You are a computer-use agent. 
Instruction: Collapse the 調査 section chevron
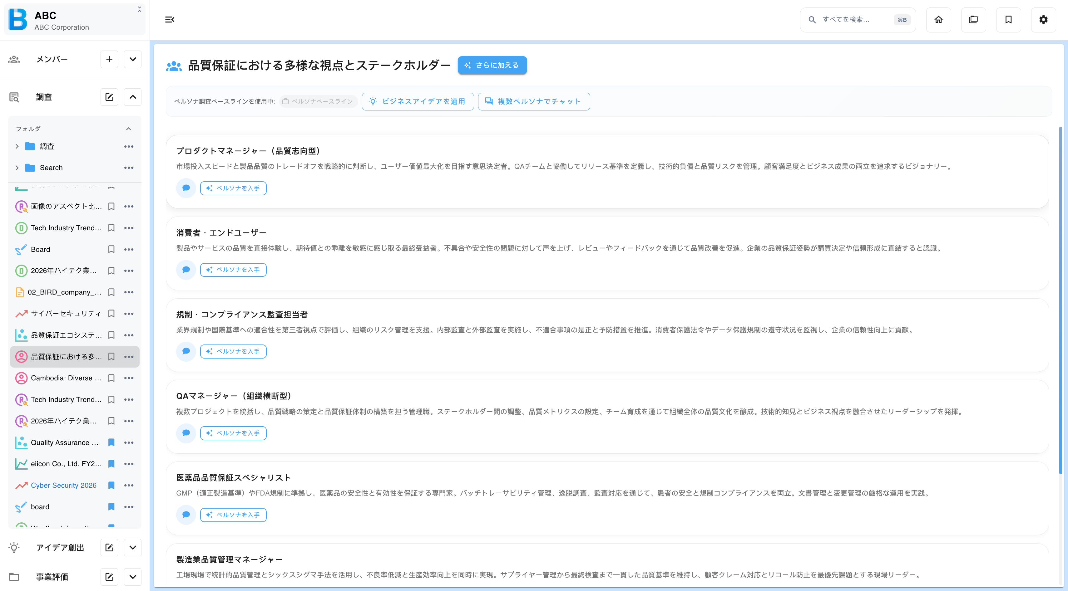(x=133, y=97)
